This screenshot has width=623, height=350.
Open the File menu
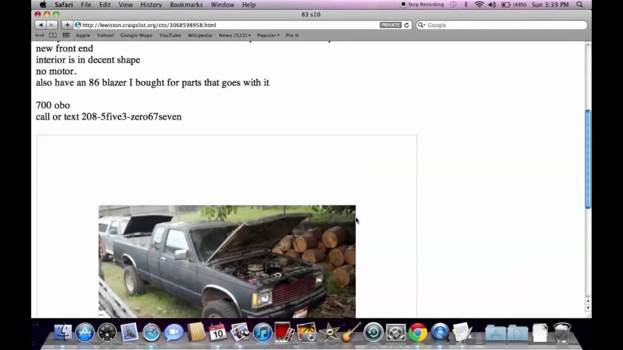coord(86,5)
